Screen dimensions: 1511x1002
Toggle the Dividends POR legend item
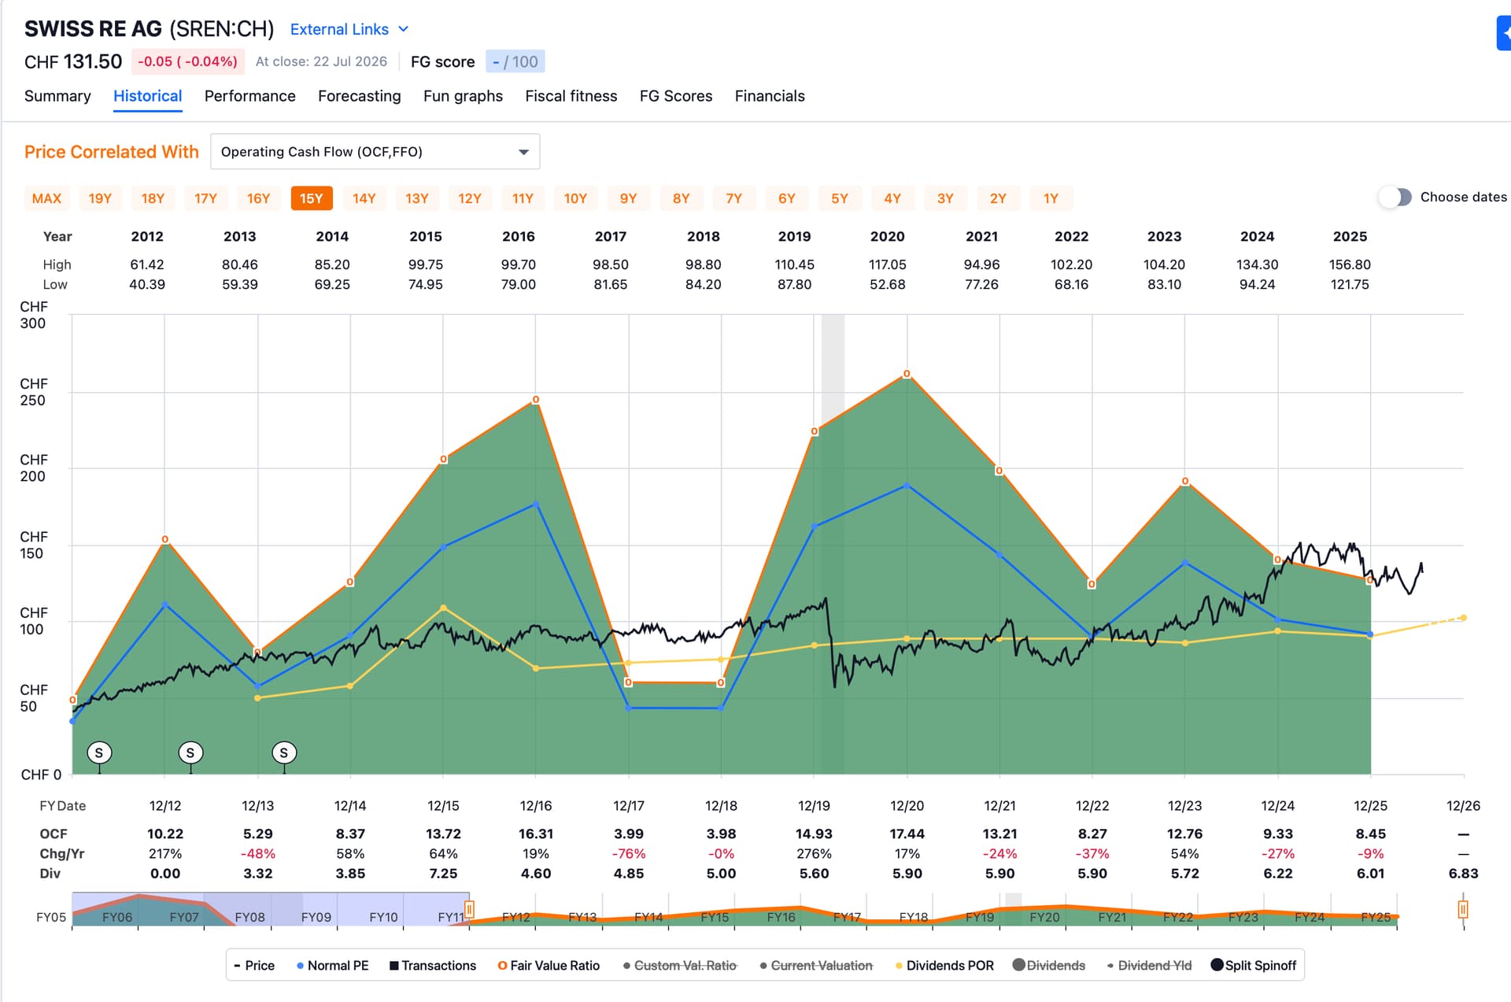(x=944, y=965)
